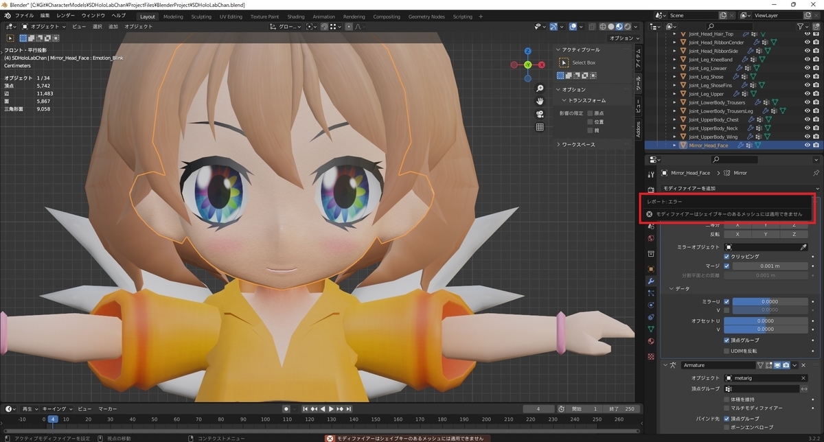Open the Add Modifier dropdown

[x=740, y=188]
